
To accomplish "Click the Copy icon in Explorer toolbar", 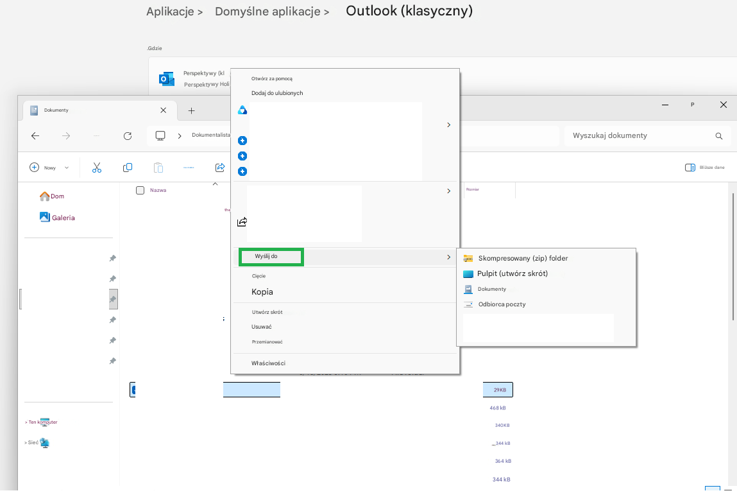I will click(128, 168).
